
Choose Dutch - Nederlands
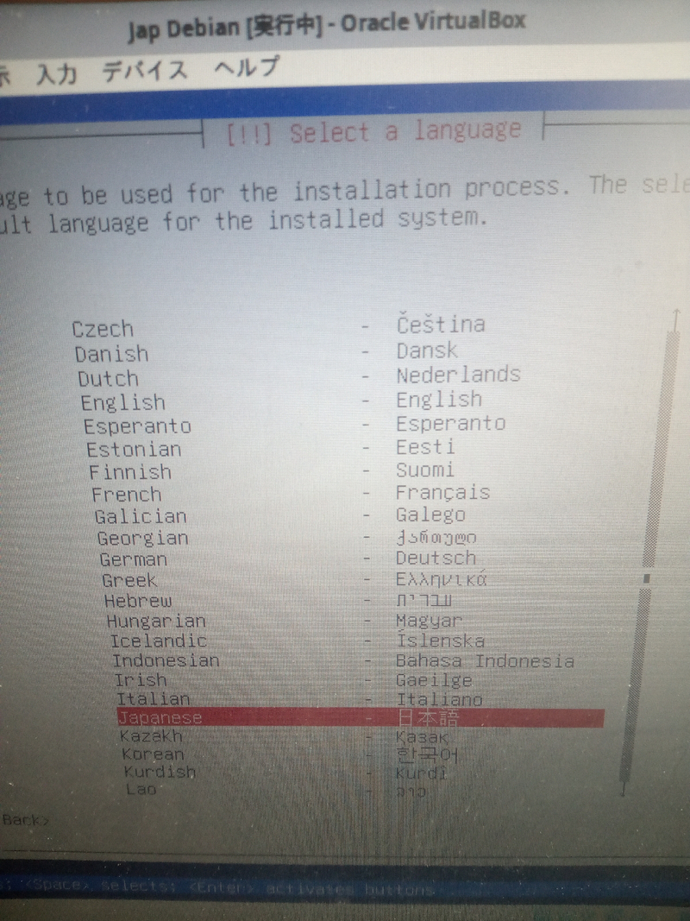click(108, 379)
